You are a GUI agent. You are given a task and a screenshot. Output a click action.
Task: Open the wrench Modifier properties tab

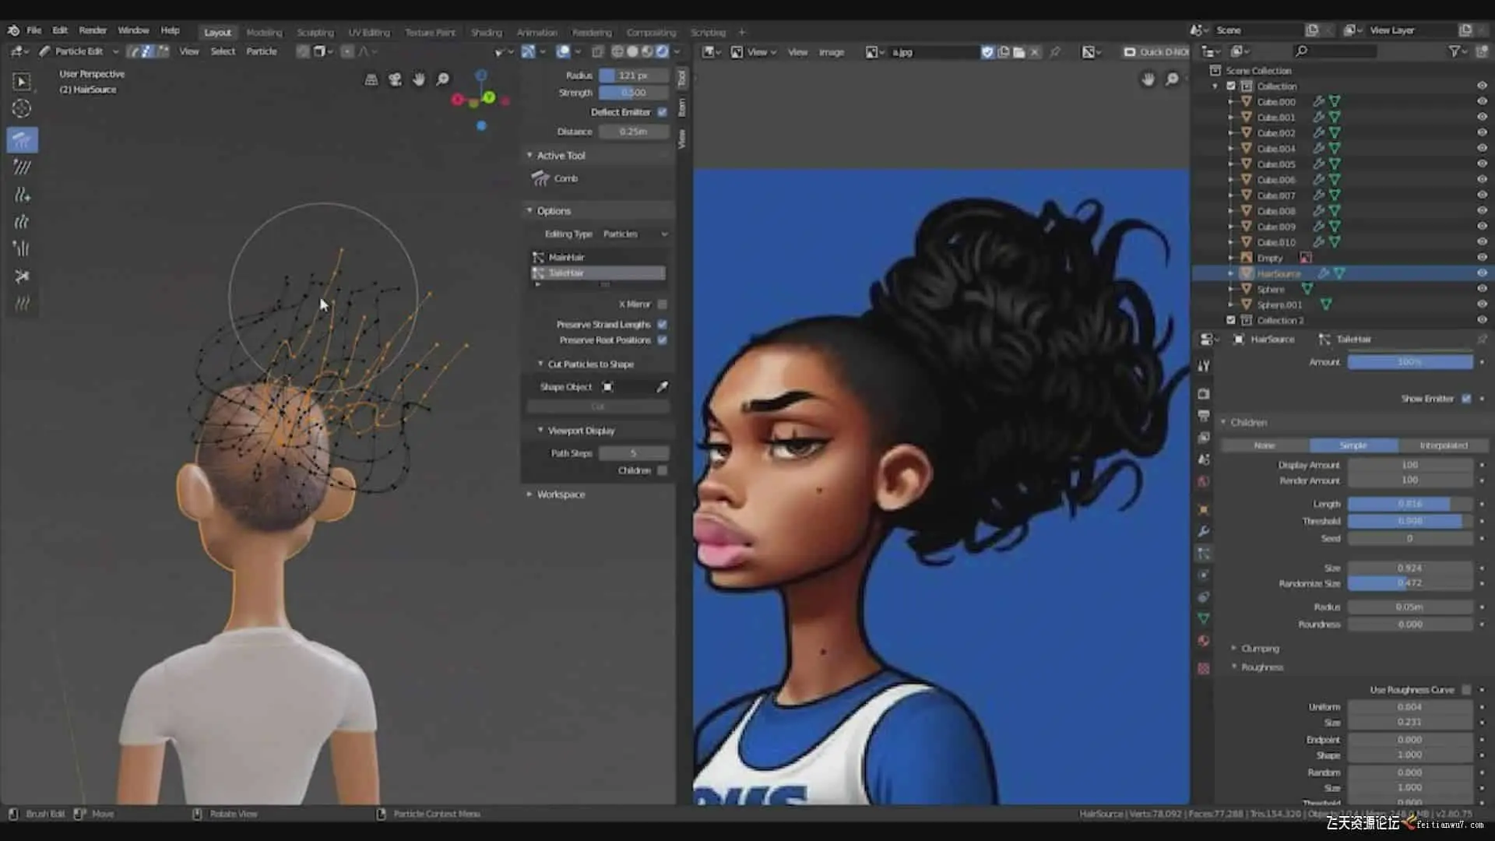(1204, 531)
